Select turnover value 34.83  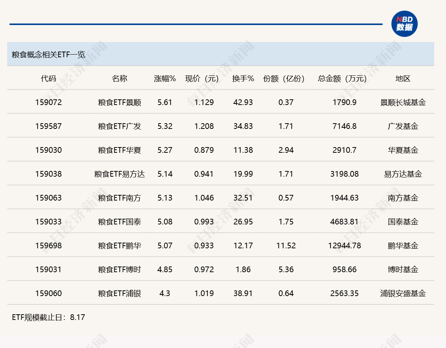243,126
